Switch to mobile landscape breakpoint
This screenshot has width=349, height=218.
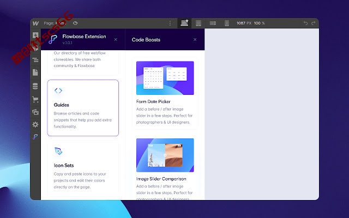point(213,23)
